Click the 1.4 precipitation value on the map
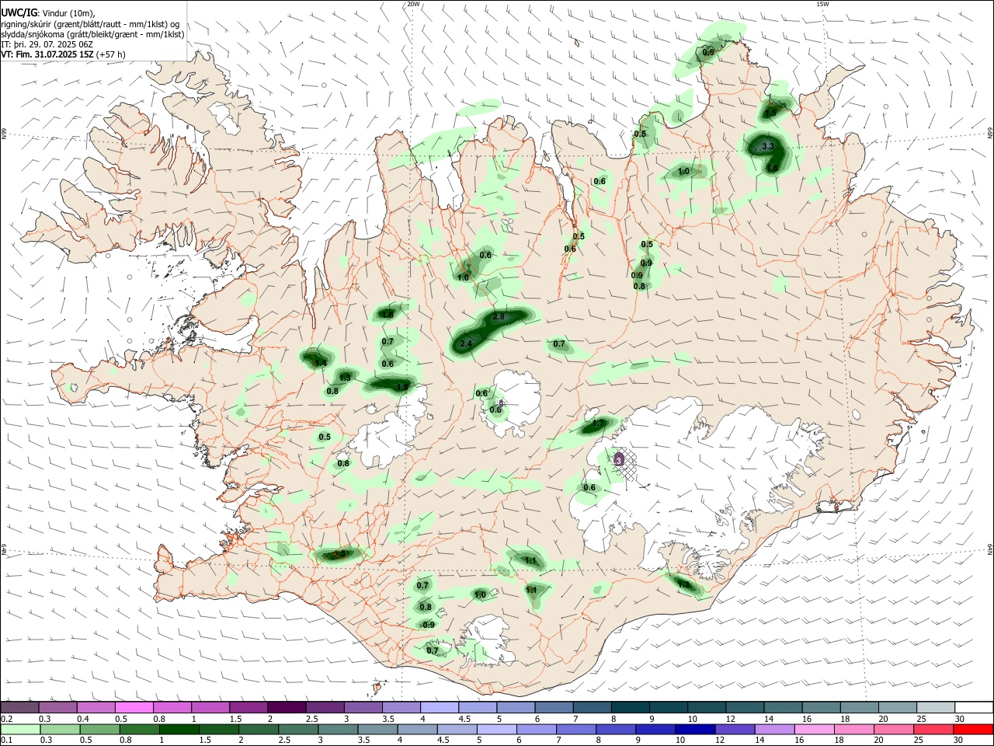Screen dimensions: 994x746 320,363
